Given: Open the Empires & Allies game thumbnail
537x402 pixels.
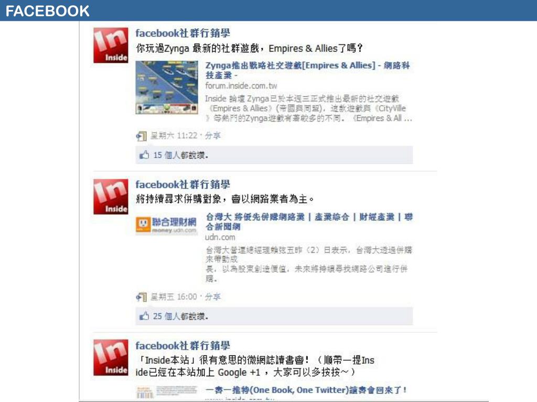Looking at the screenshot, I should pos(167,87).
